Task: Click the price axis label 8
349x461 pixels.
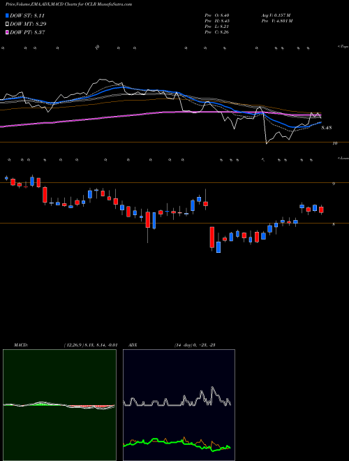Action: (334, 224)
